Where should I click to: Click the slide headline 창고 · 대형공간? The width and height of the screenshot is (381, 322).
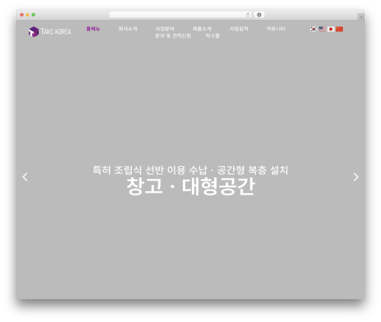pyautogui.click(x=190, y=187)
